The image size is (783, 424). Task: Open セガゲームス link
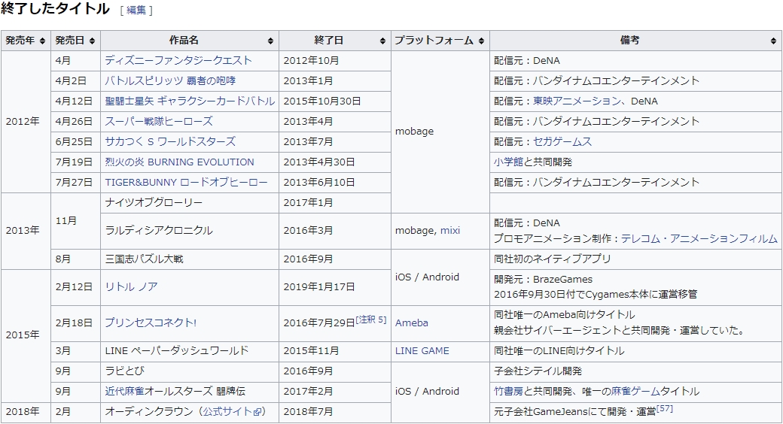coord(562,141)
